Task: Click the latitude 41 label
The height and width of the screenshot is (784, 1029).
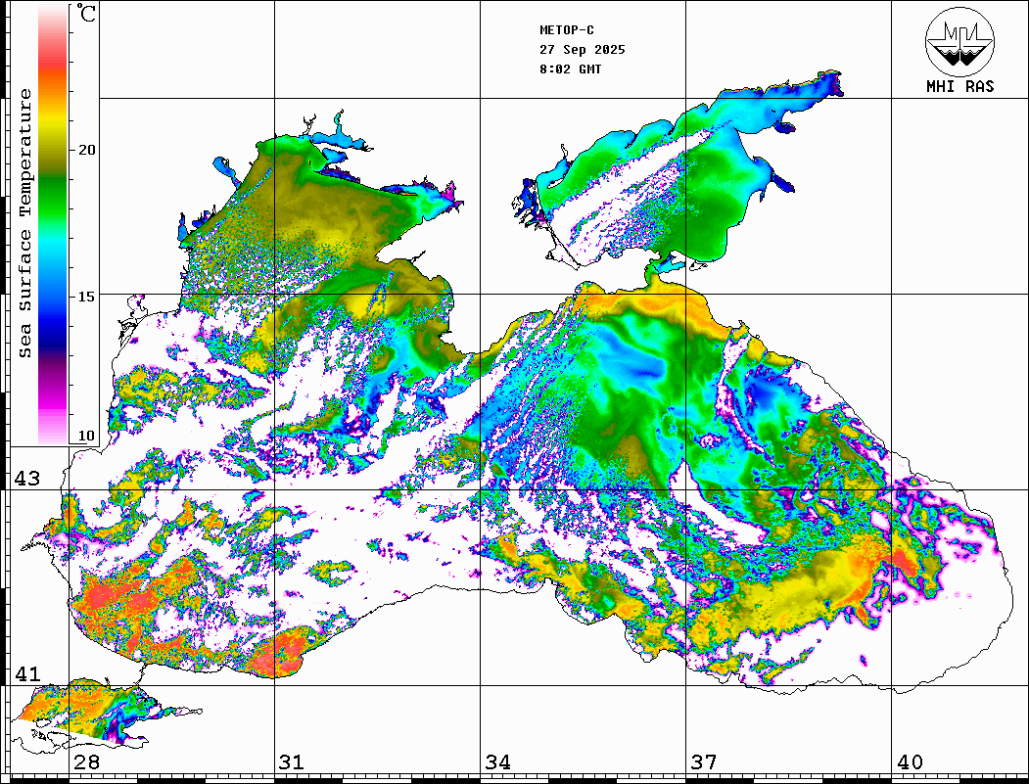Action: (x=26, y=674)
